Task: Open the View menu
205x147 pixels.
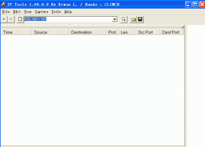Action: tap(28, 12)
